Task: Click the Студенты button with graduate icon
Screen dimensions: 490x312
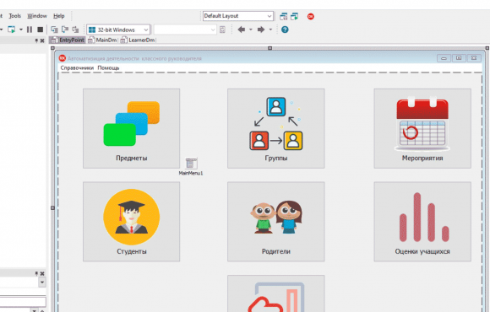Action: tap(131, 222)
